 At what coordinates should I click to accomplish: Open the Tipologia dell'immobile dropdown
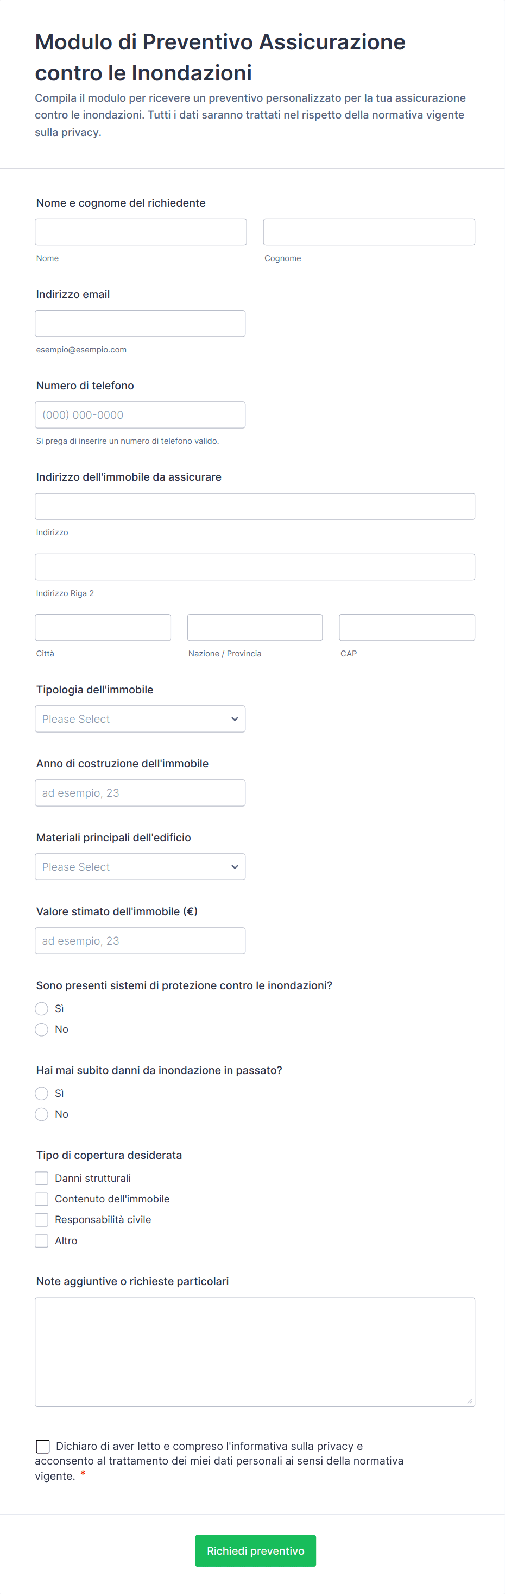click(x=140, y=718)
